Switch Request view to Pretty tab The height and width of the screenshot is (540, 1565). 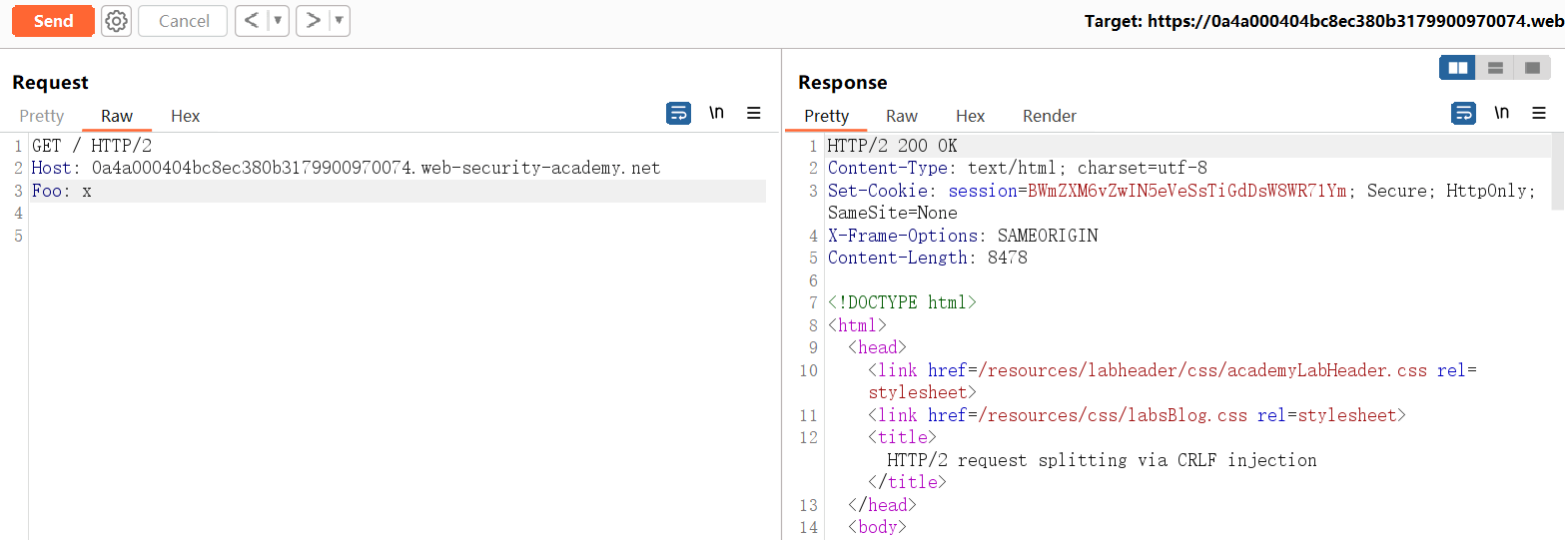[x=42, y=116]
